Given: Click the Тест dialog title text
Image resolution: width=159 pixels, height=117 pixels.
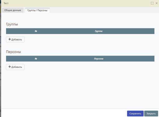Looking at the screenshot, I should coord(6,3).
